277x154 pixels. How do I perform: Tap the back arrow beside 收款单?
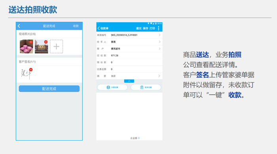point(99,28)
